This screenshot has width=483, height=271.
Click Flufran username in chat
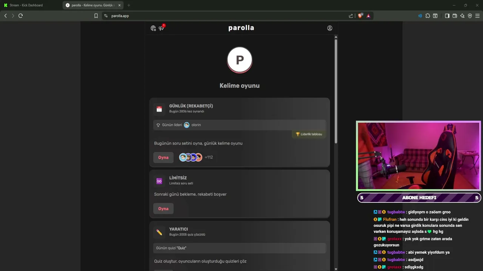pyautogui.click(x=390, y=219)
